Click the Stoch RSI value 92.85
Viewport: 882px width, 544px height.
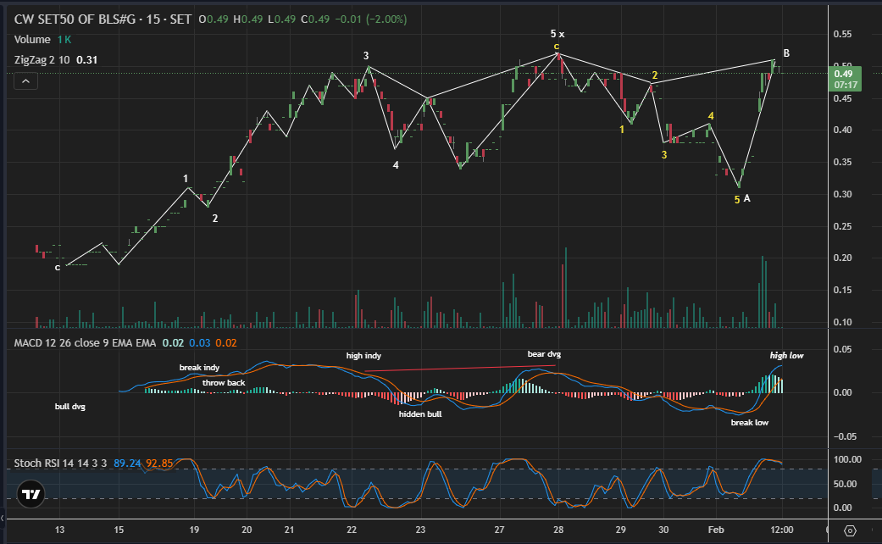pyautogui.click(x=159, y=463)
